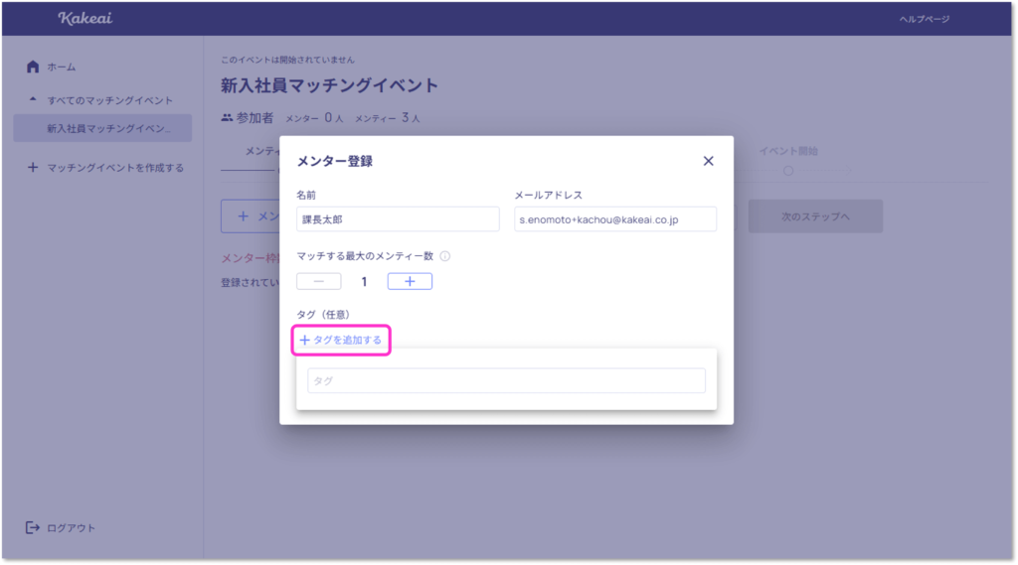The image size is (1018, 565).
Task: Increase max mentee count with plus button
Action: coord(410,281)
